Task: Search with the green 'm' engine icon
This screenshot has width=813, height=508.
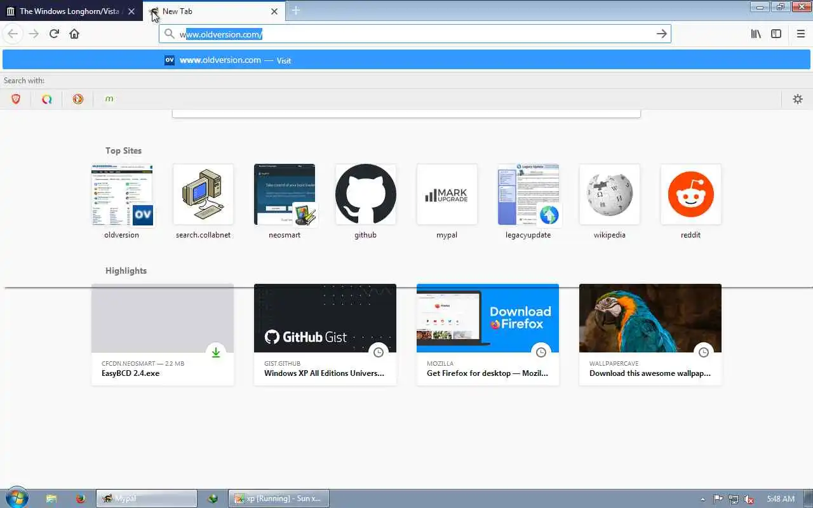Action: click(109, 99)
